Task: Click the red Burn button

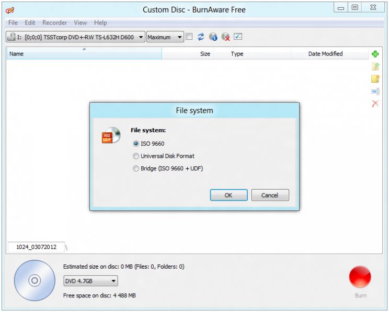Action: (x=360, y=277)
